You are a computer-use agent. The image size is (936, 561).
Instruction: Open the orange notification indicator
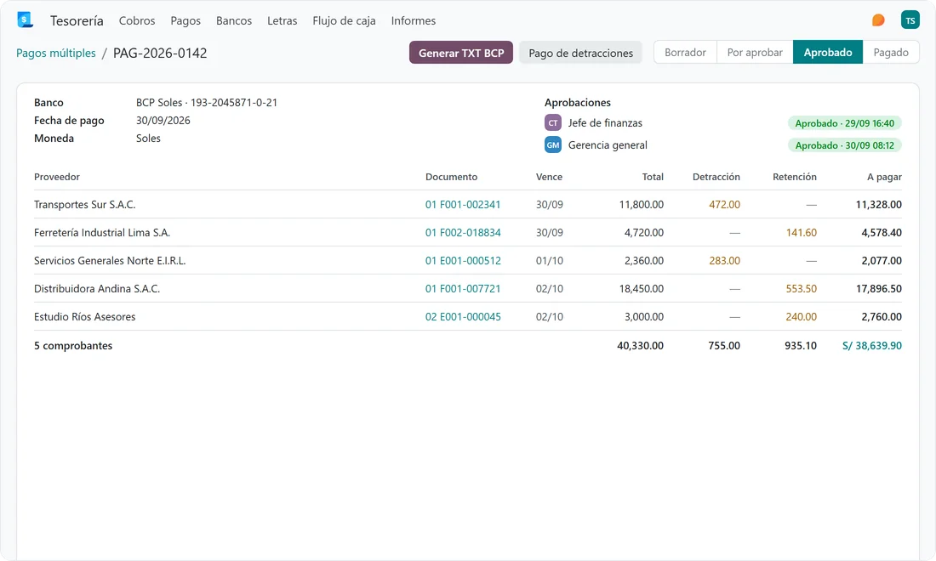[x=878, y=20]
